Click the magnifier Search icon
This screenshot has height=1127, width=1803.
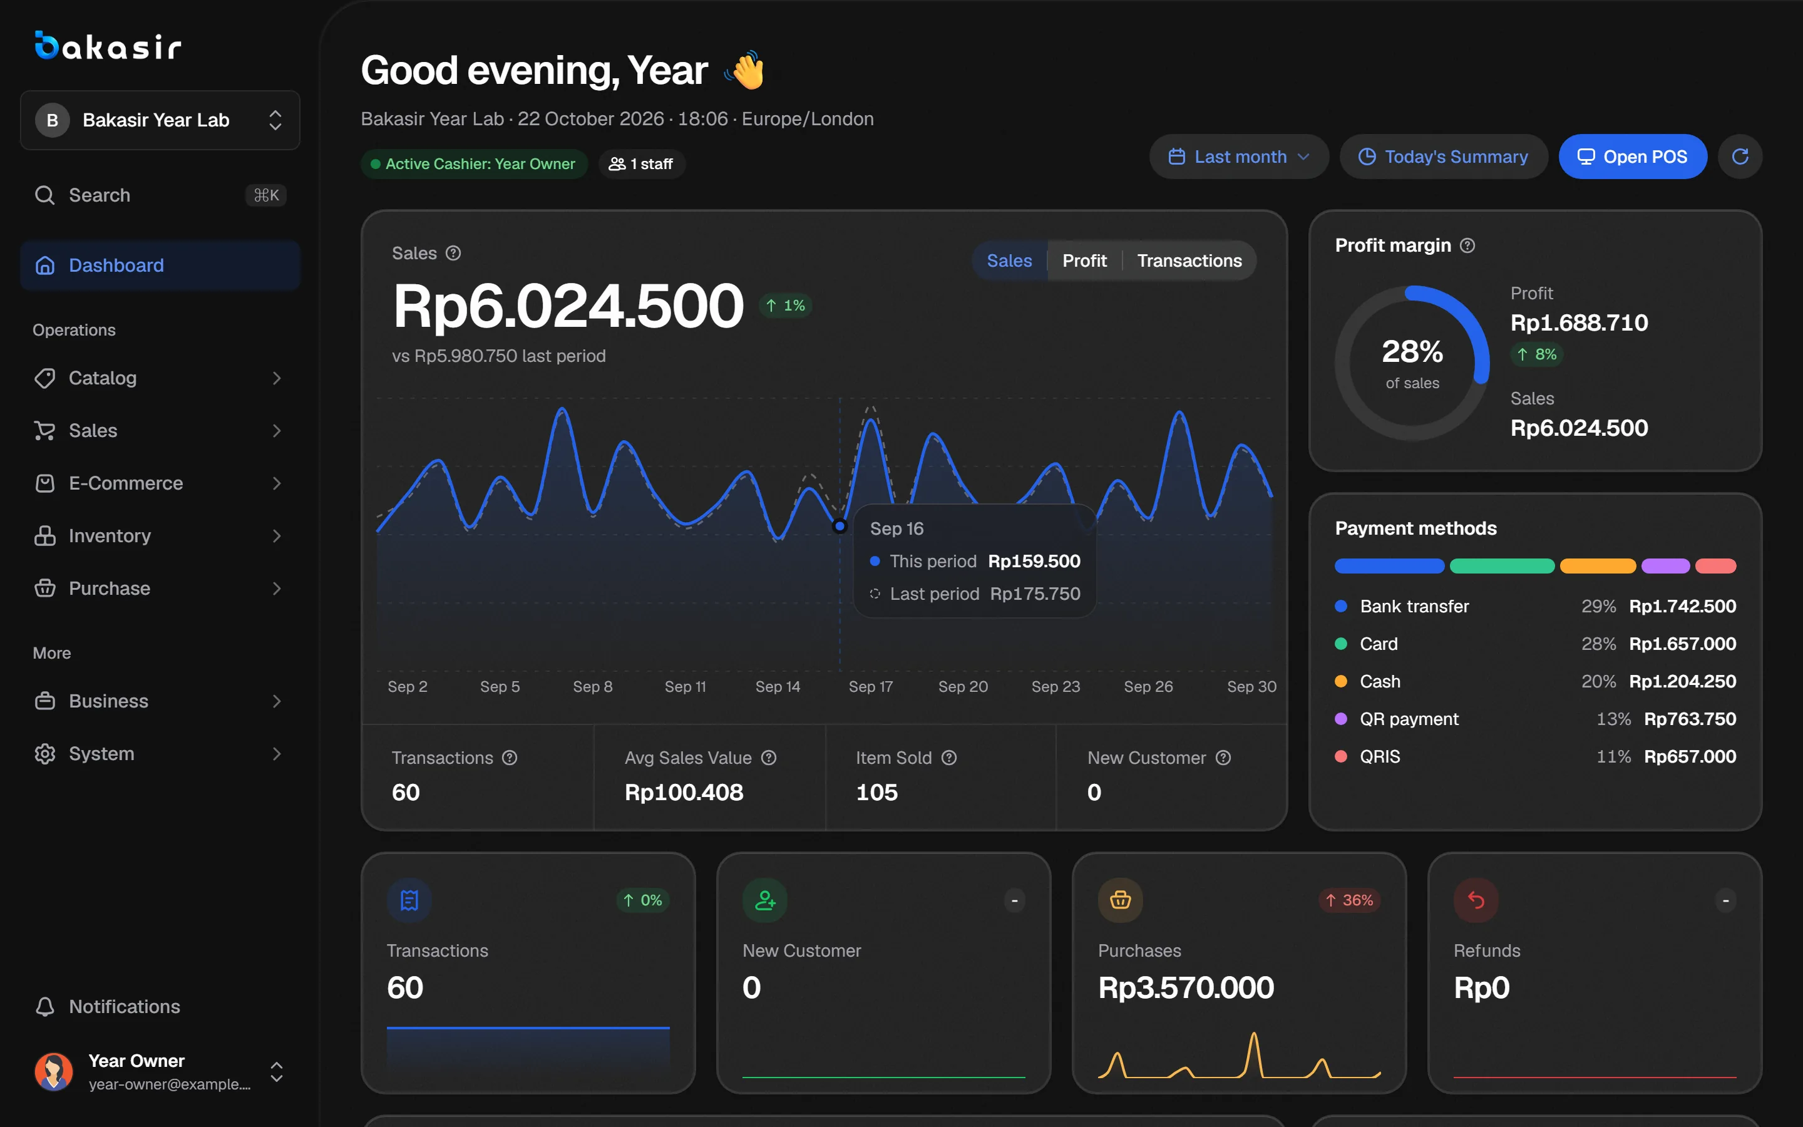pos(44,195)
